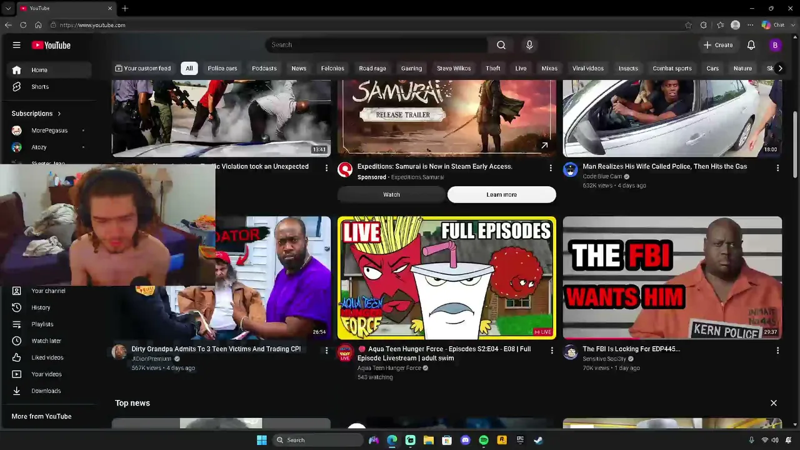
Task: Click the YouTube logo
Action: click(x=51, y=45)
